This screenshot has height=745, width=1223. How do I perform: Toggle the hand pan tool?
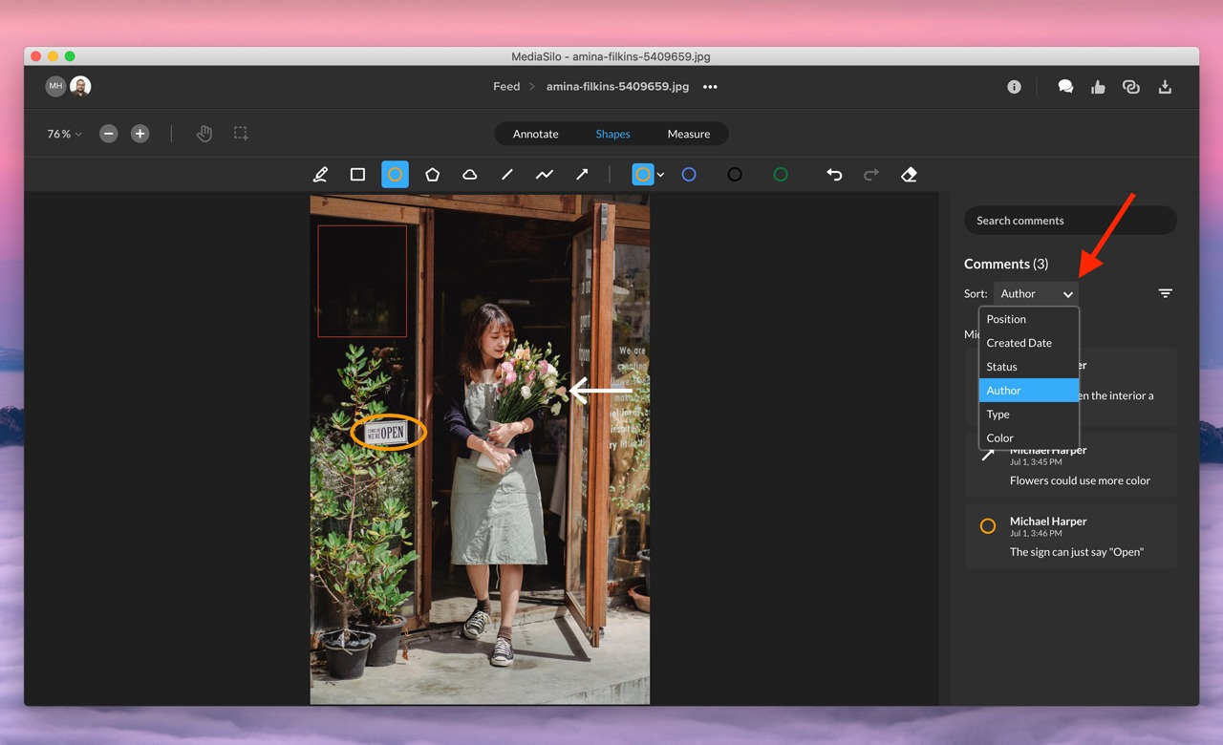[204, 134]
